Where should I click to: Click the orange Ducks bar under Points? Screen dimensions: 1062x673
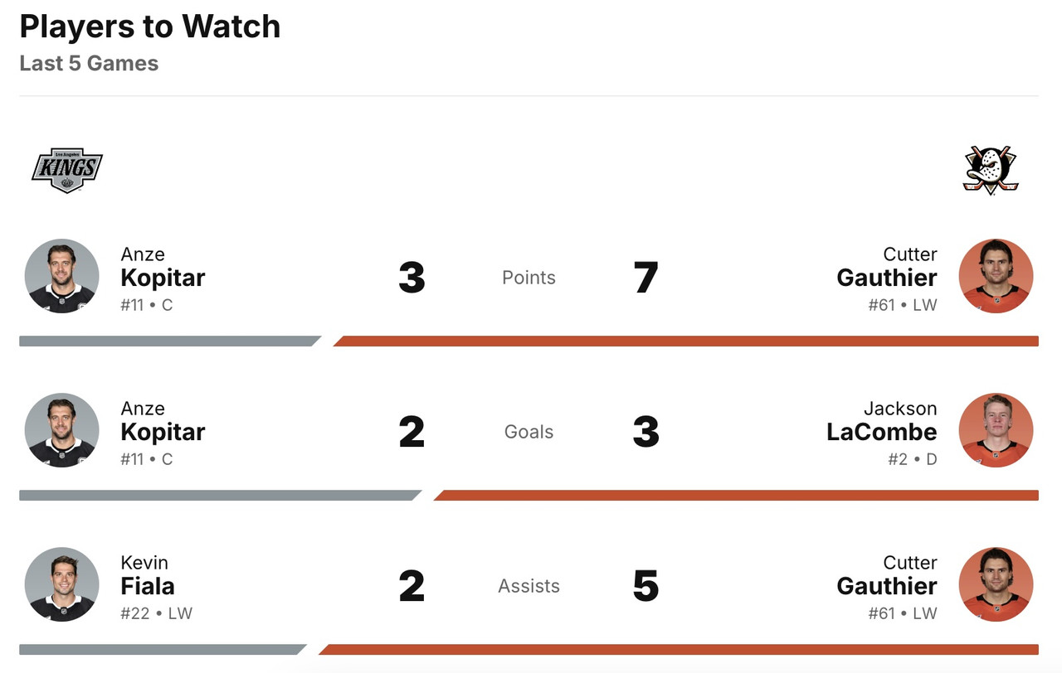(x=685, y=341)
